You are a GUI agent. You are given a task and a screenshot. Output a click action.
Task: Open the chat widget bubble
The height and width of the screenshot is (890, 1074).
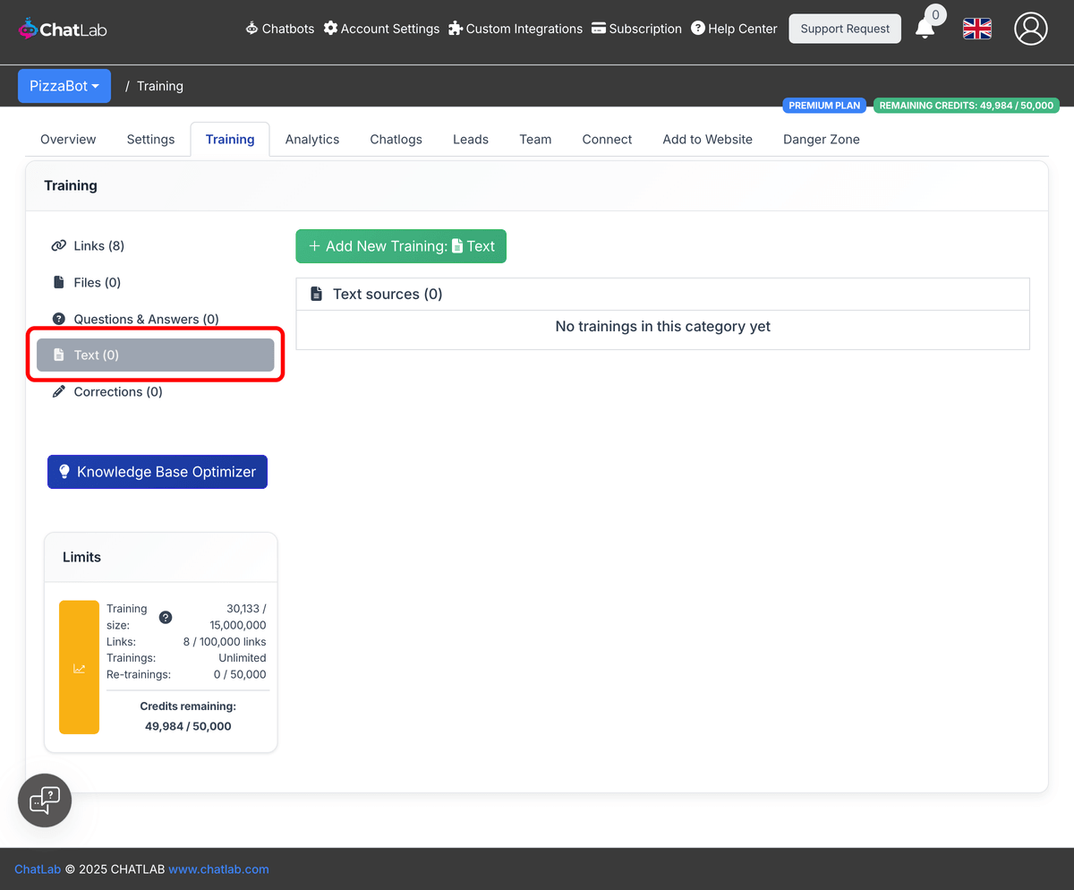click(x=44, y=800)
